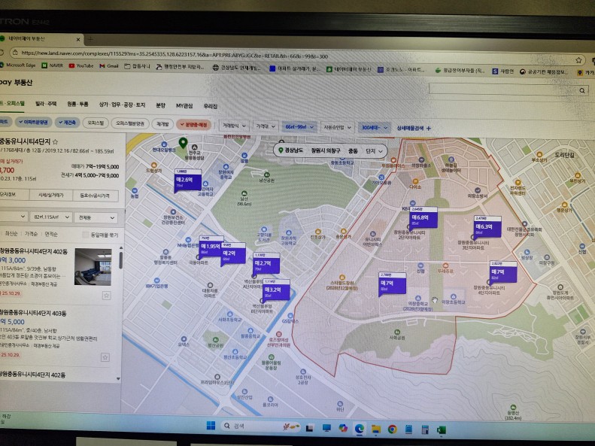Screen dimensions: 595x446
Task: Check the 동일매물 묶기 checkbox
Action: point(86,235)
